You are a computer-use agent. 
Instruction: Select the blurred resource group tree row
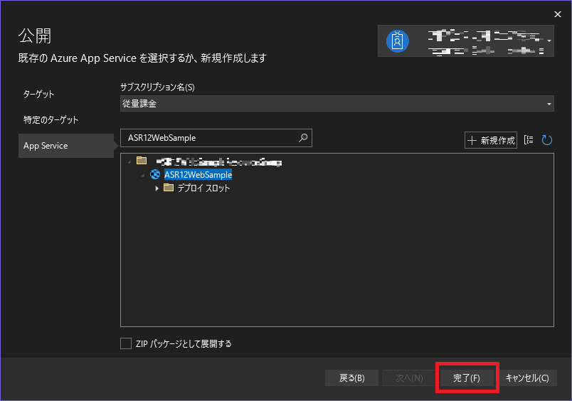coord(219,161)
